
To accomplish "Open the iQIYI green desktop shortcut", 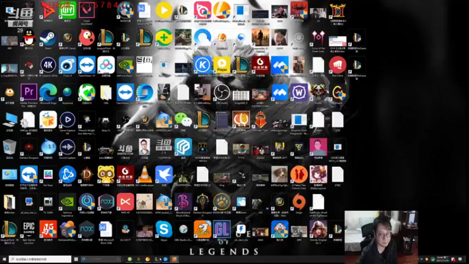I will (67, 10).
